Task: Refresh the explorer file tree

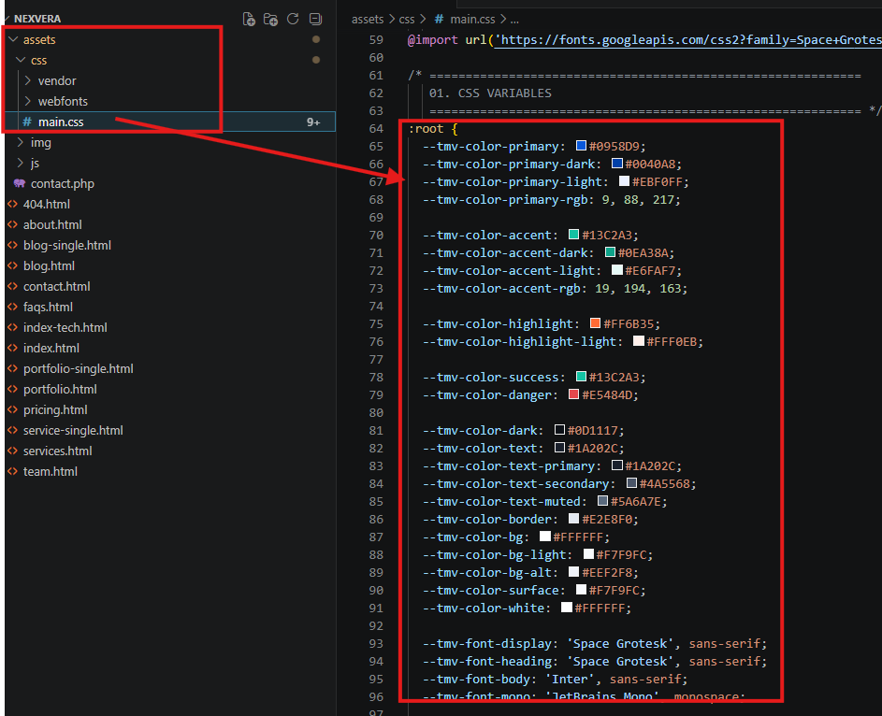Action: tap(293, 19)
